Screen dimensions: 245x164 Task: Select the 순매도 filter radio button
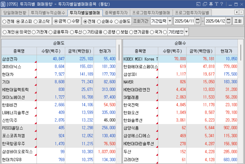point(117,21)
